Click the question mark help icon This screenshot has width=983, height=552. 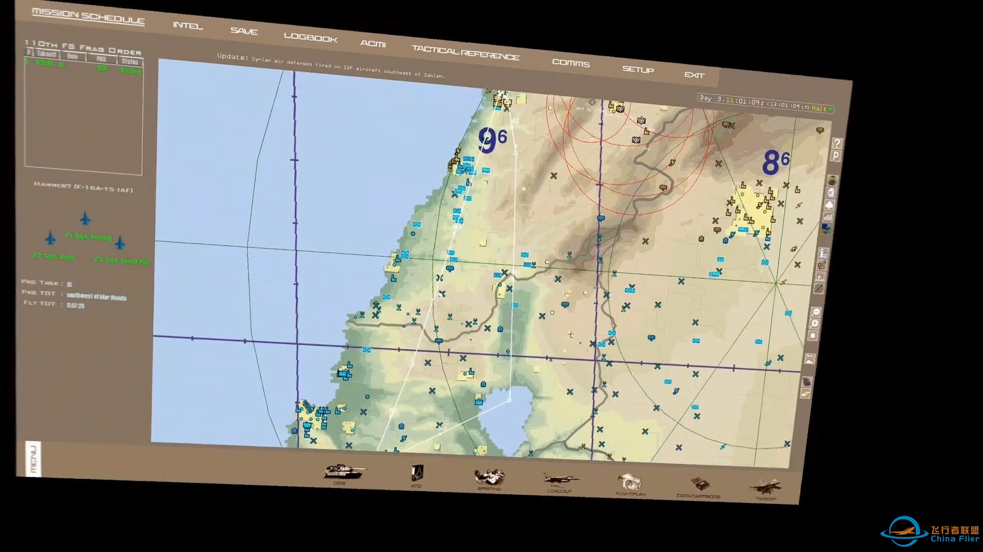pos(837,144)
